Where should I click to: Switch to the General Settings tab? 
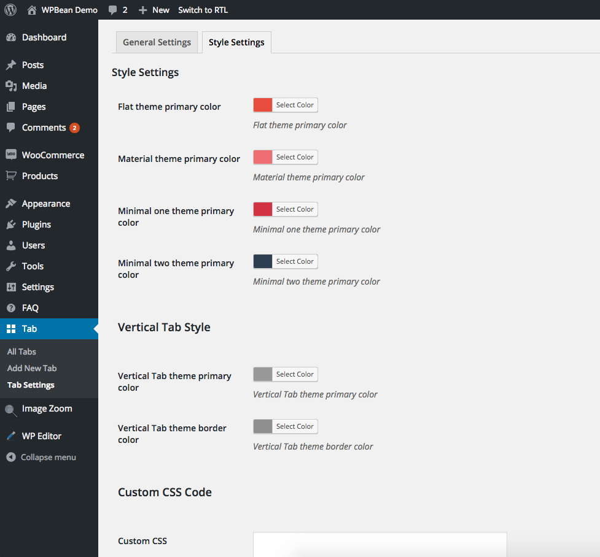[157, 42]
